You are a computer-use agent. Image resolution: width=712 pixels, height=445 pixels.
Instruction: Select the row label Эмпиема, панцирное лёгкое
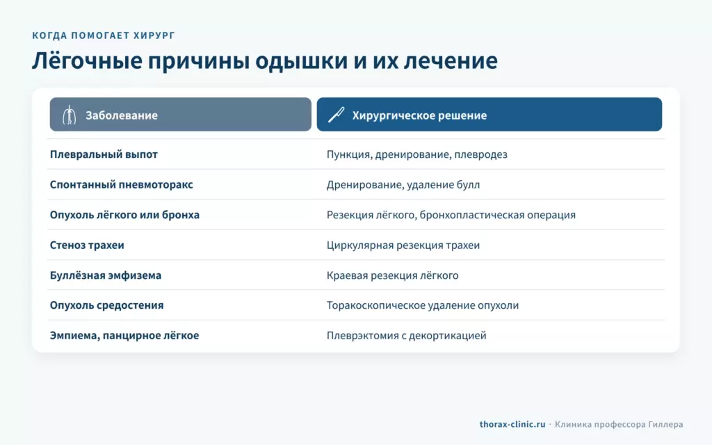(124, 336)
